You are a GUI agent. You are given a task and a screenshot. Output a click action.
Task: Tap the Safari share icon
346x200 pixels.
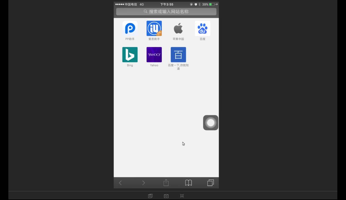point(166,182)
